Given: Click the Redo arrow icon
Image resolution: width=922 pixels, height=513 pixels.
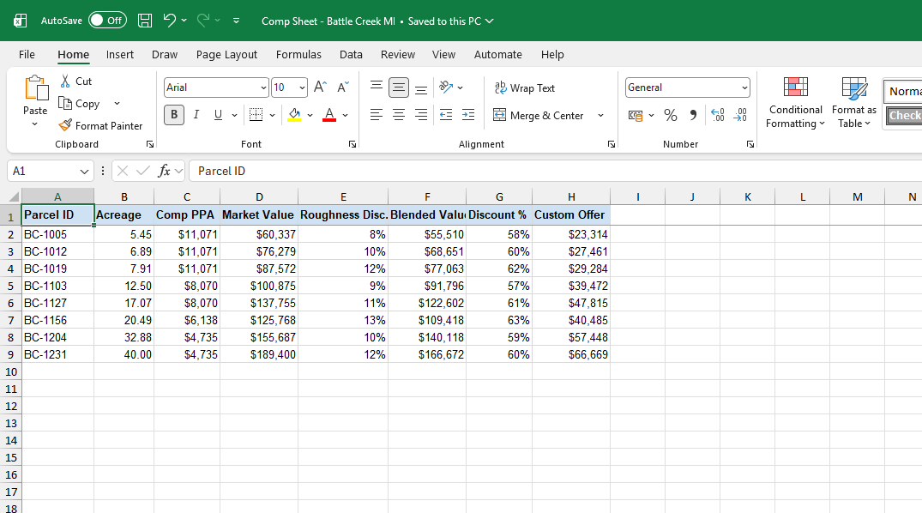Looking at the screenshot, I should [203, 21].
